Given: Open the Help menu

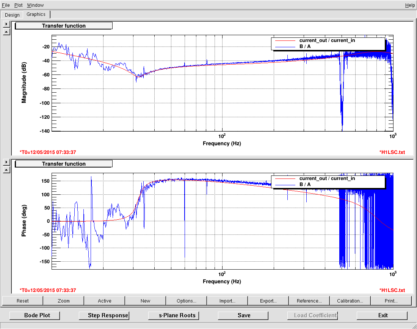Looking at the screenshot, I should click(410, 5).
